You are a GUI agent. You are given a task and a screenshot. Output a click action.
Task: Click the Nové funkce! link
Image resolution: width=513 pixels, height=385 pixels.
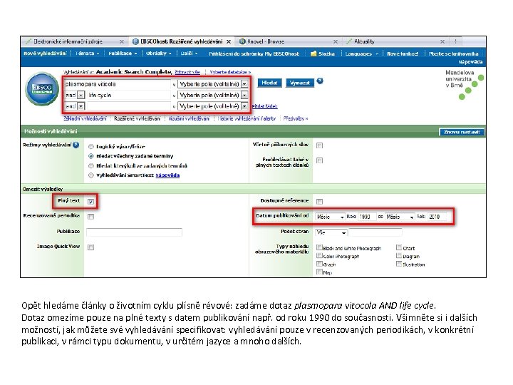403,53
